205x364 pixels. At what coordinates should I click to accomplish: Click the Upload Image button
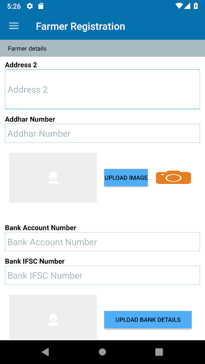126,177
